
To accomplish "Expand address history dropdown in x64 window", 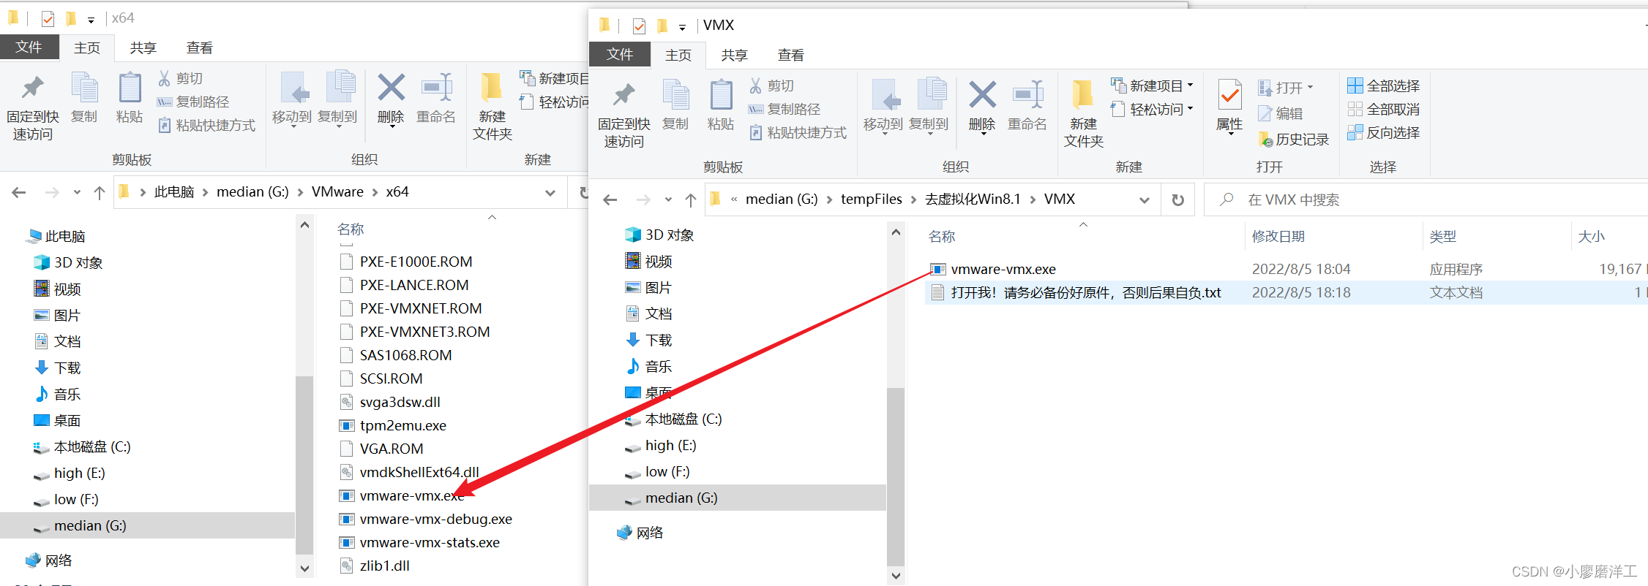I will pyautogui.click(x=550, y=192).
